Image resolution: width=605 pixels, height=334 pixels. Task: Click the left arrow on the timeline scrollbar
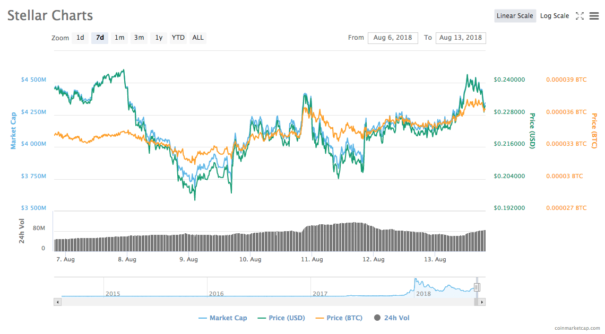57,302
